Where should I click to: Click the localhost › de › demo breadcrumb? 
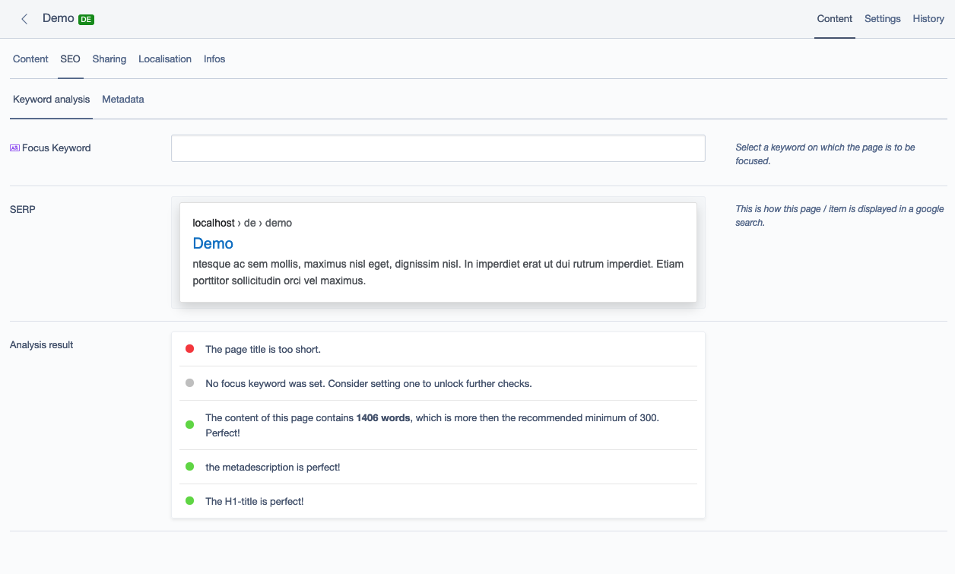[243, 223]
